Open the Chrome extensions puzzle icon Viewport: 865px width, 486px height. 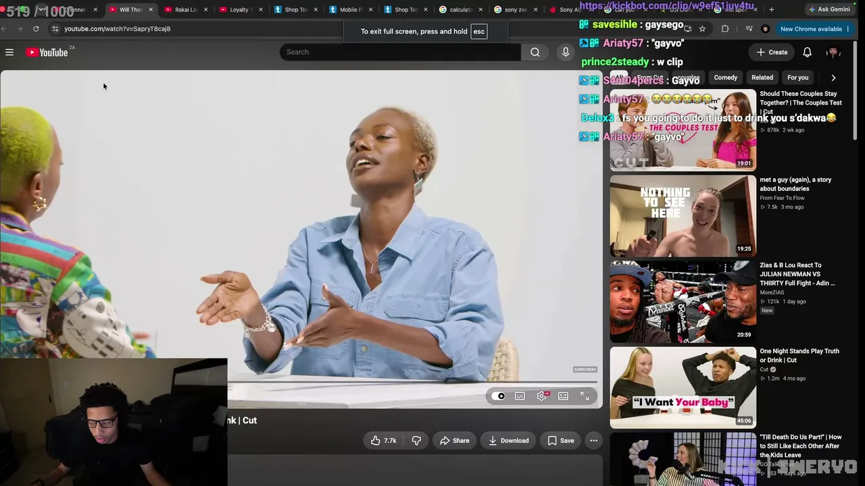725,29
